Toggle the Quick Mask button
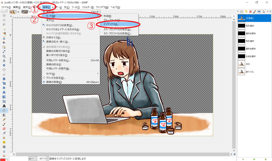Viewport: 272px width, 161px height. [x=11, y=154]
